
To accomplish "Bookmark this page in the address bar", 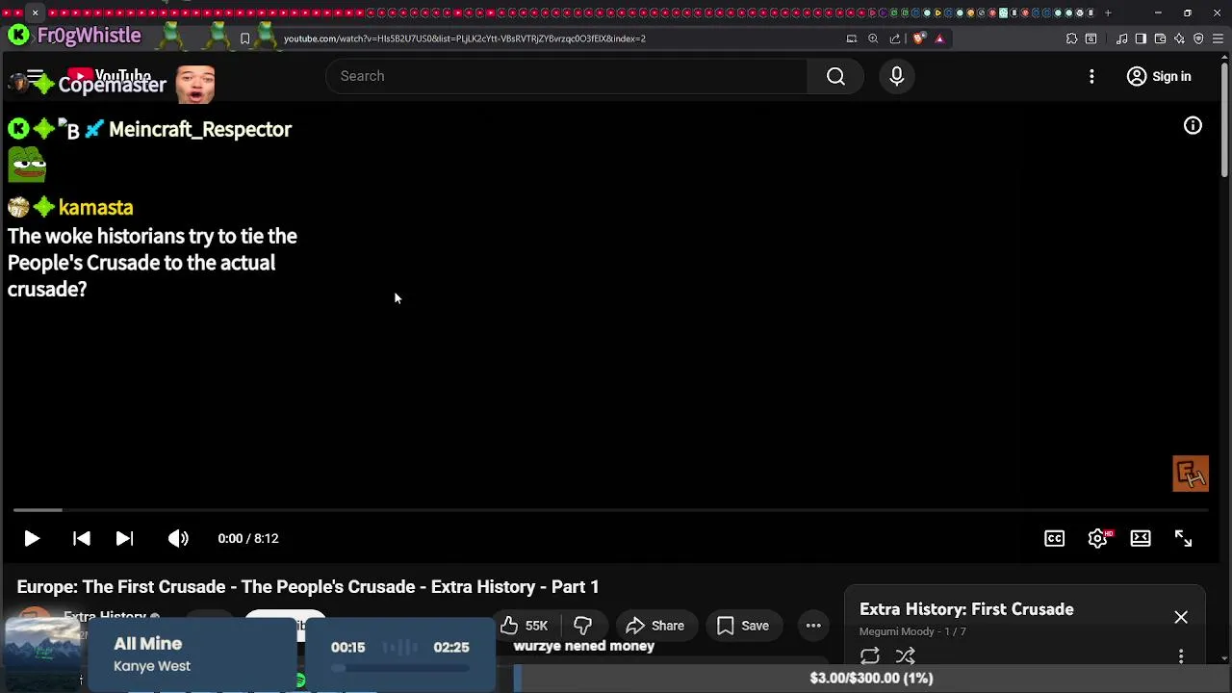I will tap(244, 38).
